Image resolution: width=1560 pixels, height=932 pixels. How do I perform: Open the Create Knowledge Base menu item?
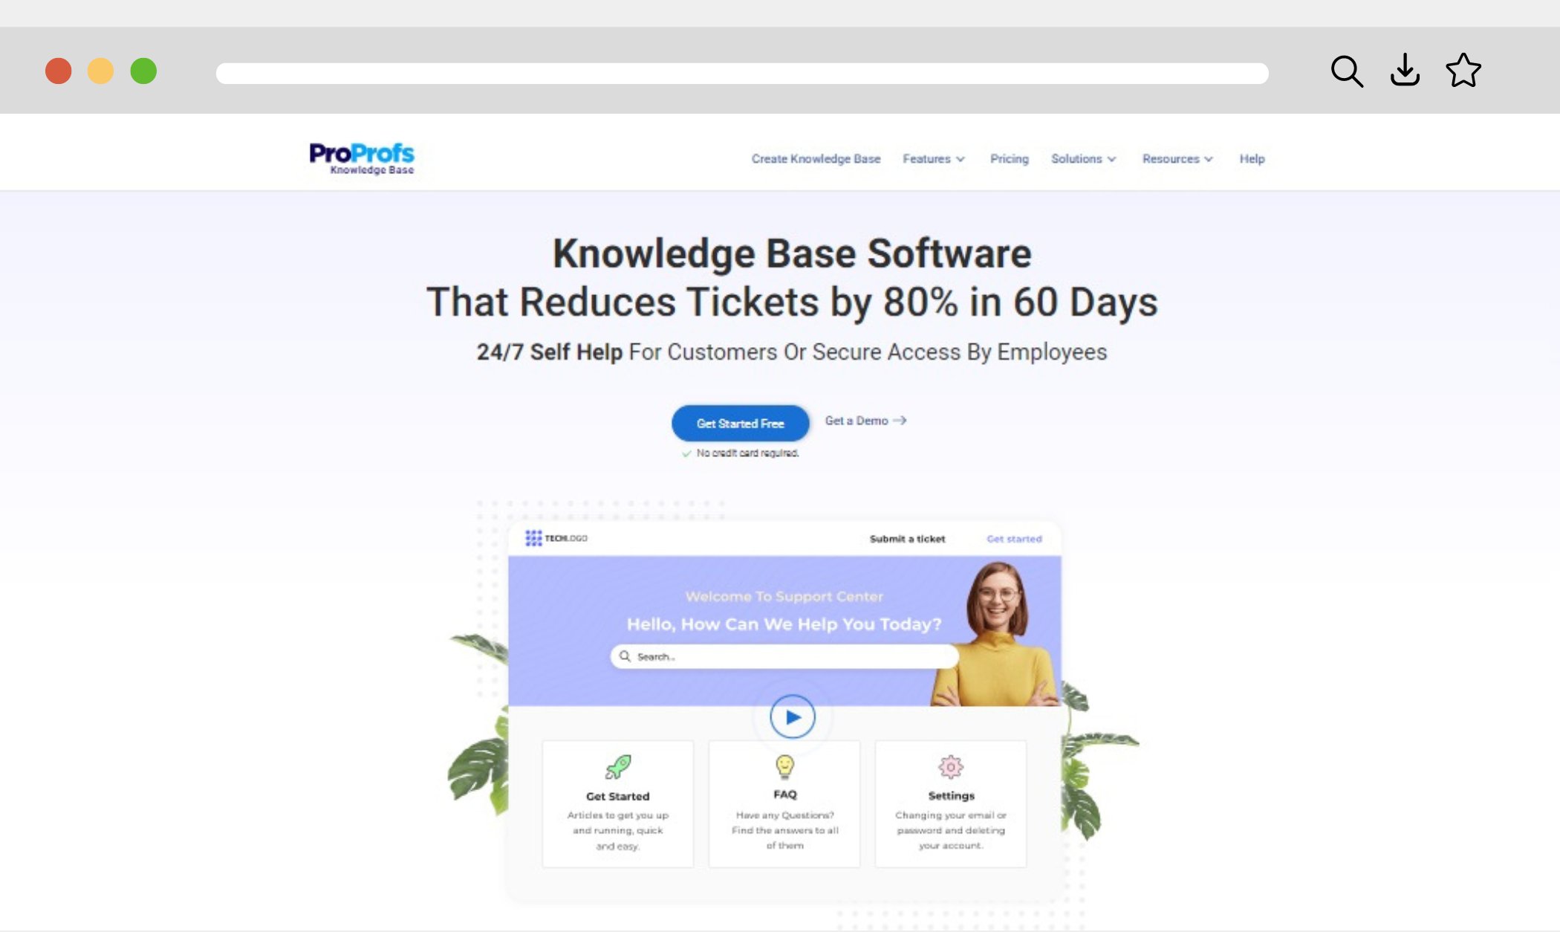[815, 158]
